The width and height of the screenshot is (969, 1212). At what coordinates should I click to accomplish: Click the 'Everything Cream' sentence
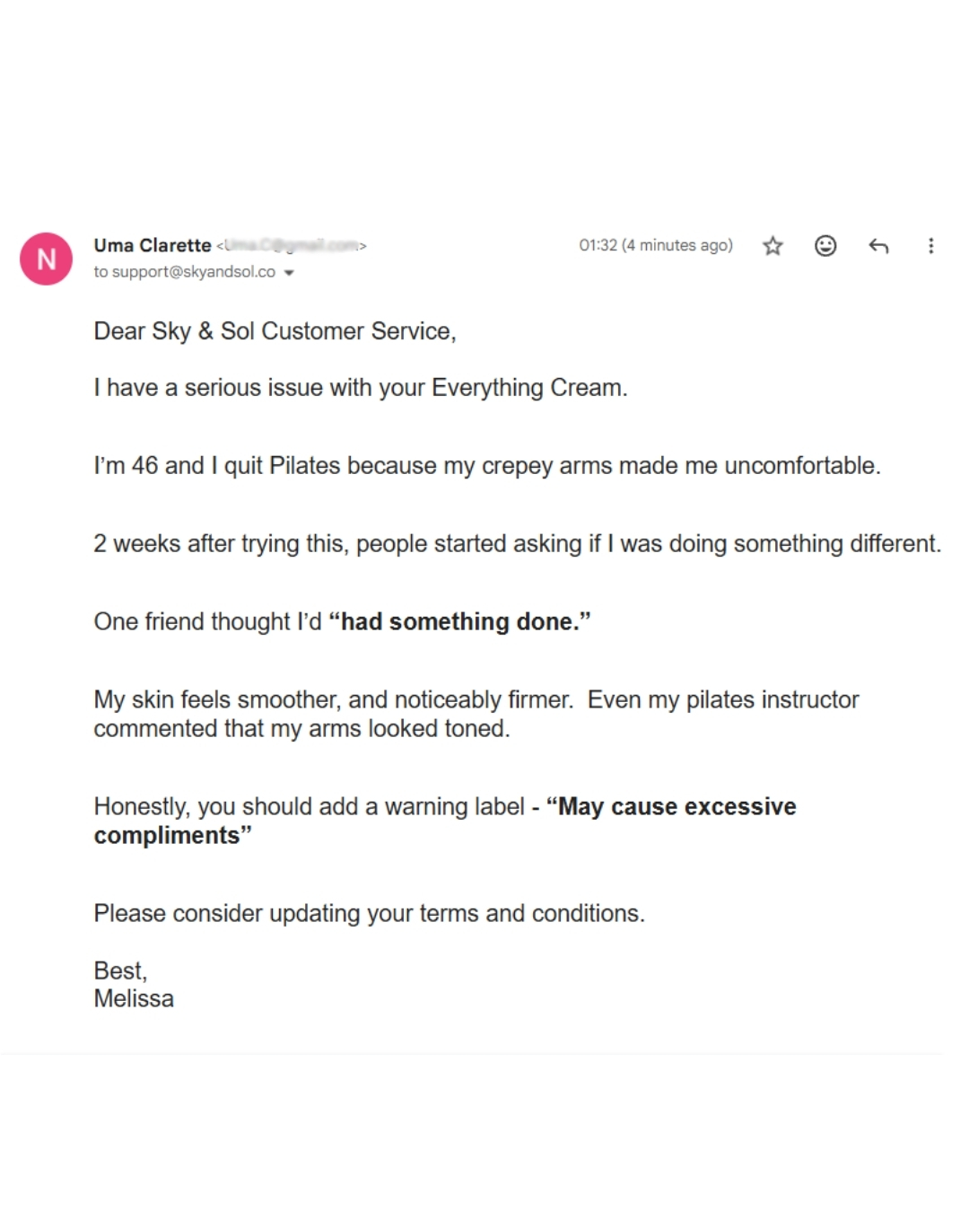[x=361, y=388]
